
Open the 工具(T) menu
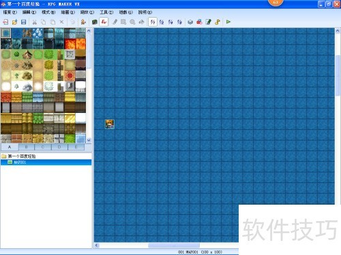[106, 12]
